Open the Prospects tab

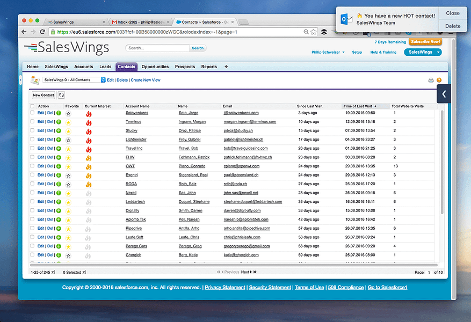click(185, 67)
